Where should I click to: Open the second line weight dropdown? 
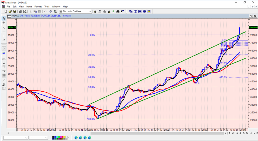[x=46, y=138]
